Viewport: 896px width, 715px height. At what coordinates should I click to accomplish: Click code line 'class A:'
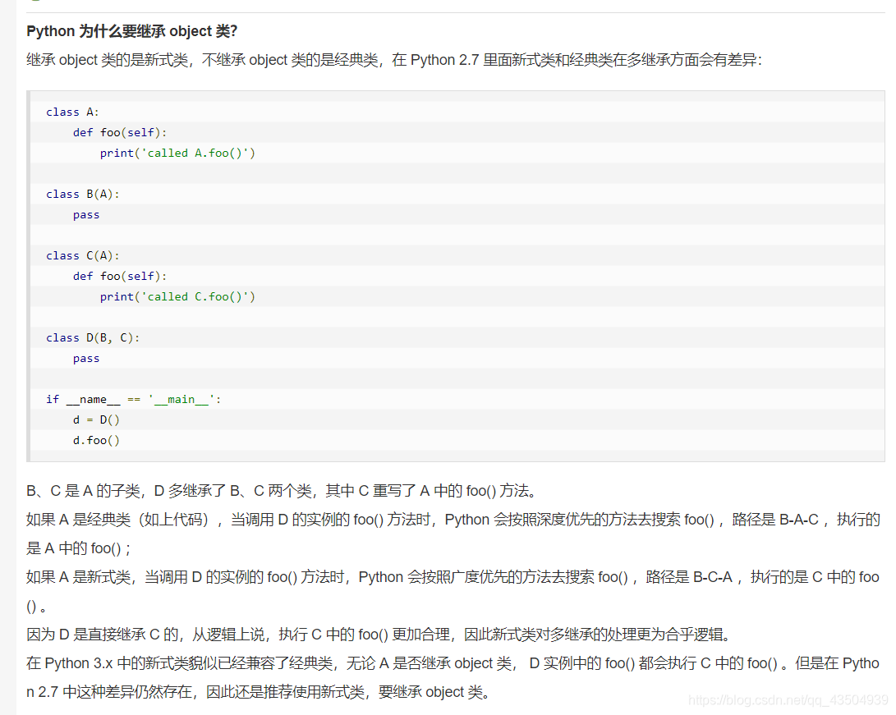coord(72,112)
